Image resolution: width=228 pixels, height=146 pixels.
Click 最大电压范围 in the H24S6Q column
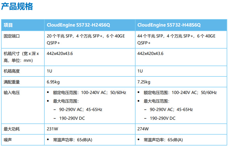point(66,101)
